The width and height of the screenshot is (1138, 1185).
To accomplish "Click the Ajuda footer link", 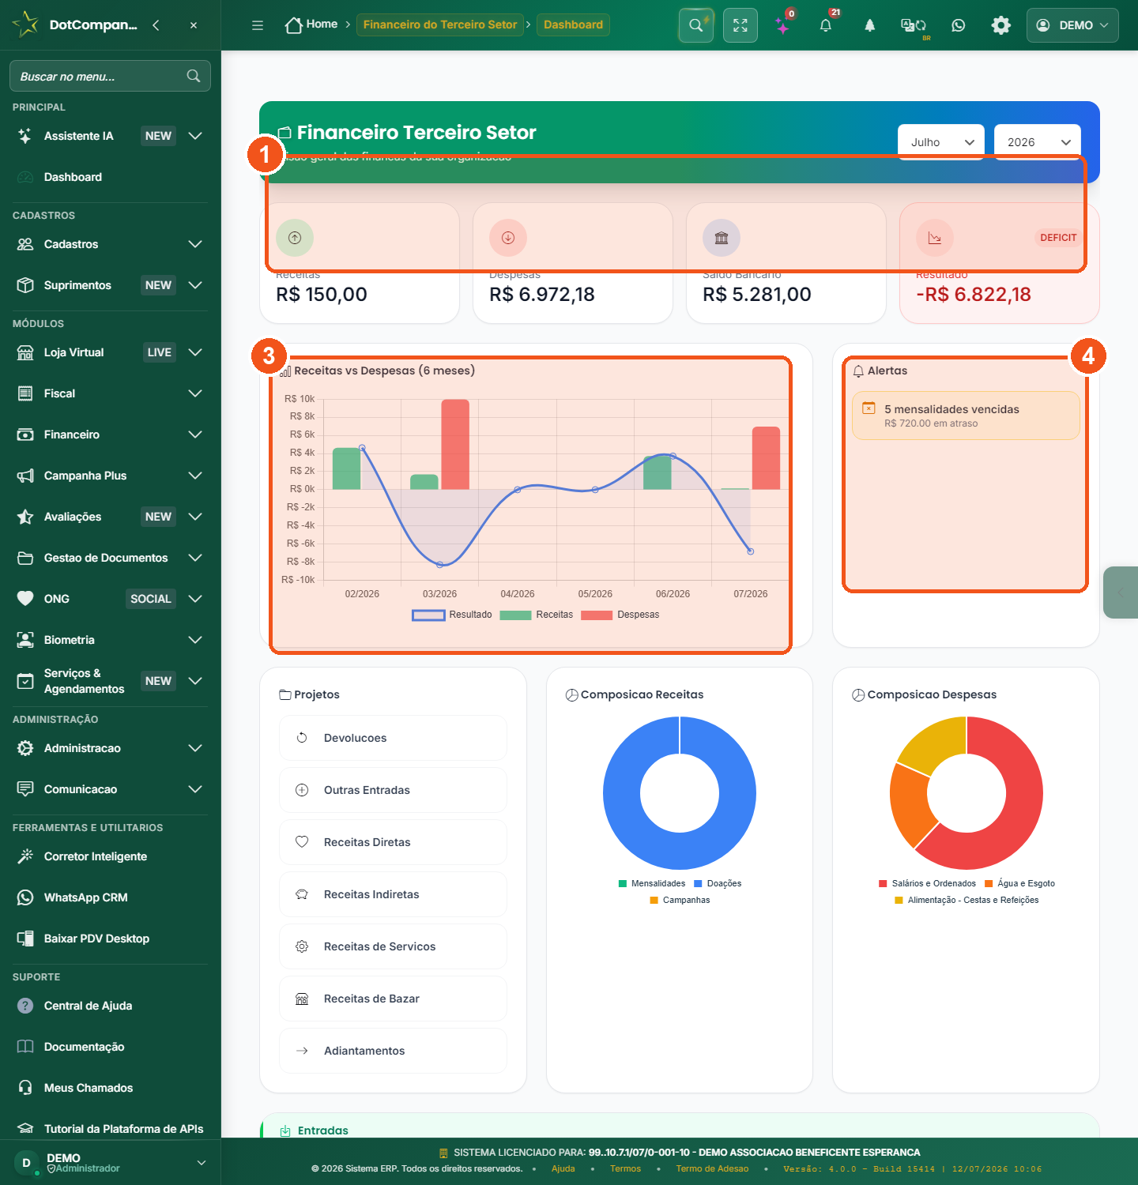I will click(563, 1168).
